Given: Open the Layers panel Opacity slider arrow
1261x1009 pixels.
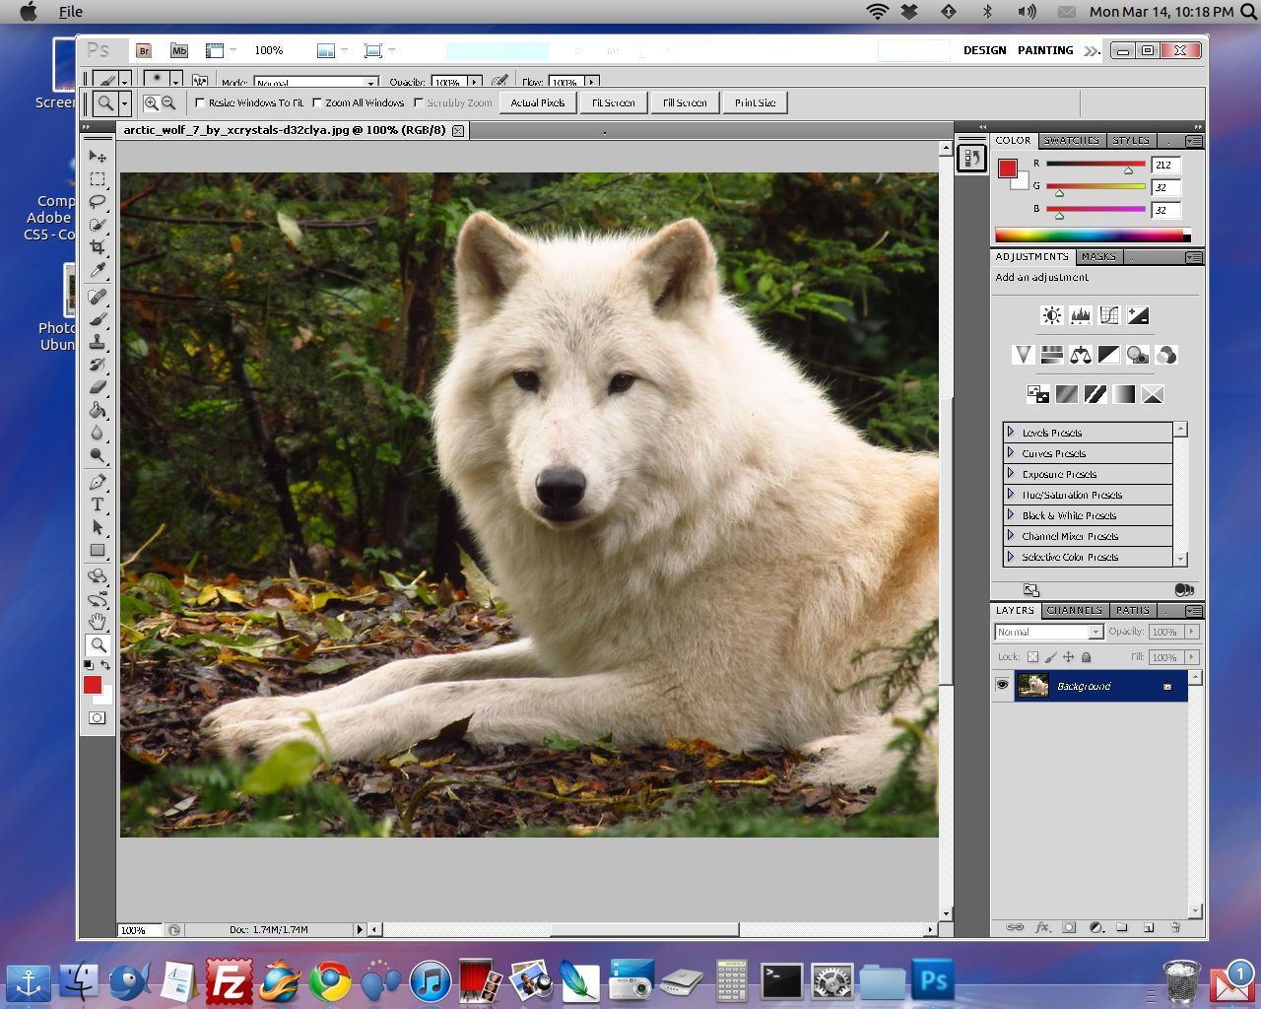Looking at the screenshot, I should coord(1192,632).
